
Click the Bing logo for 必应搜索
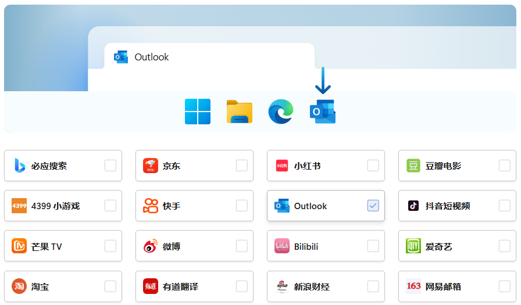[x=19, y=166]
